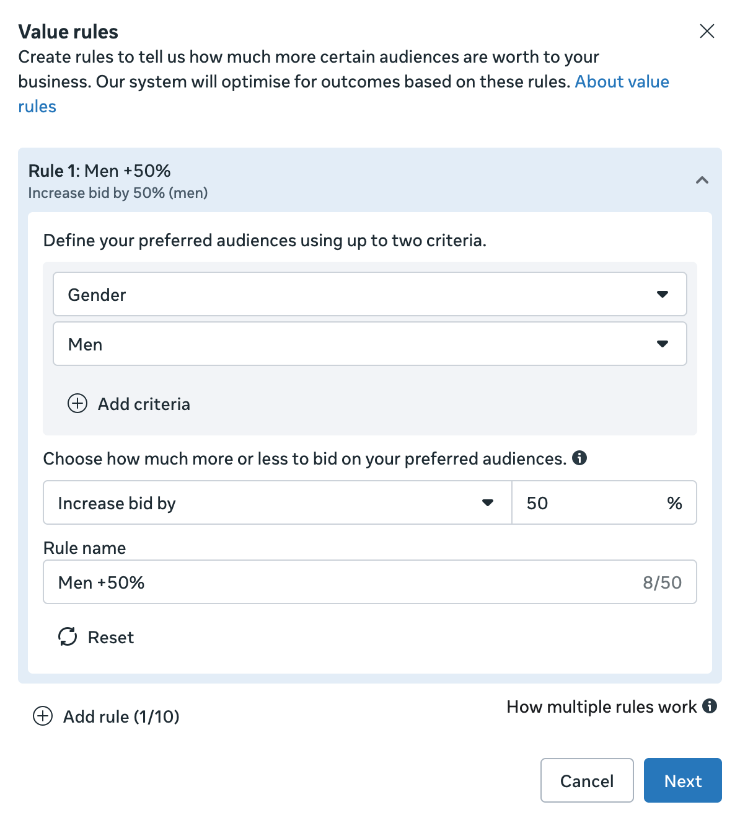Click the Add rule (1/10) label
Image resolution: width=740 pixels, height=820 pixels.
tap(121, 717)
